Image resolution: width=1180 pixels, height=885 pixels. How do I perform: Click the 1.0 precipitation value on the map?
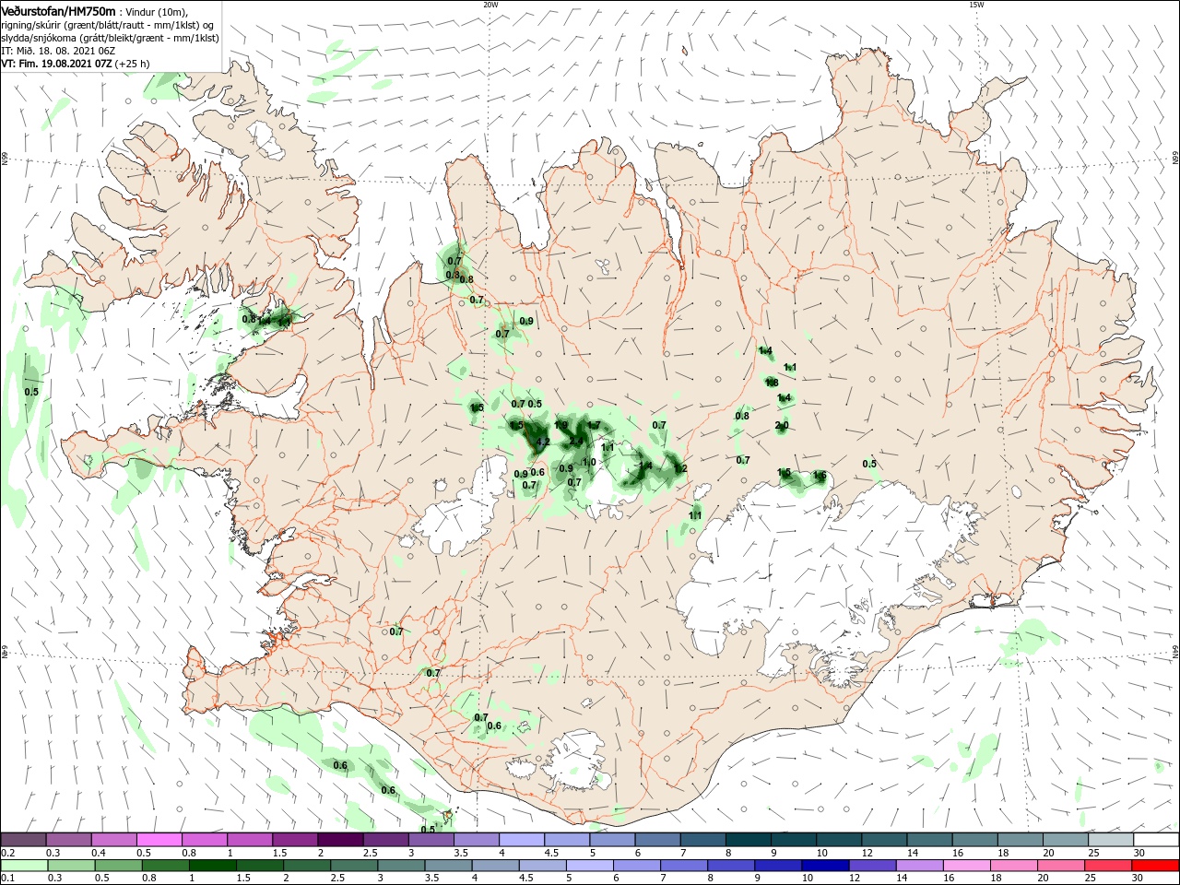[590, 463]
